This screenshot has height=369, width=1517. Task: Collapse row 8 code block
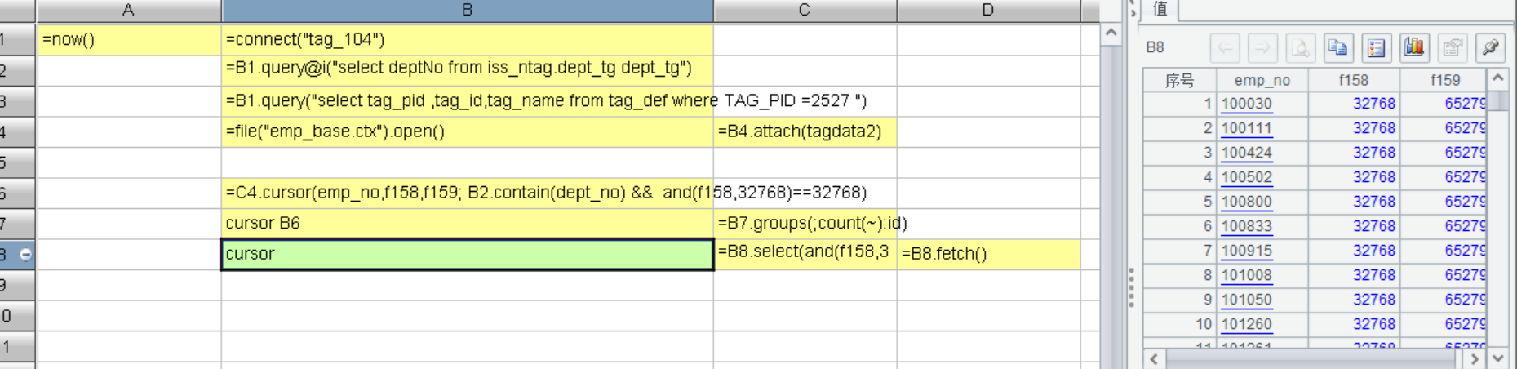click(x=25, y=255)
